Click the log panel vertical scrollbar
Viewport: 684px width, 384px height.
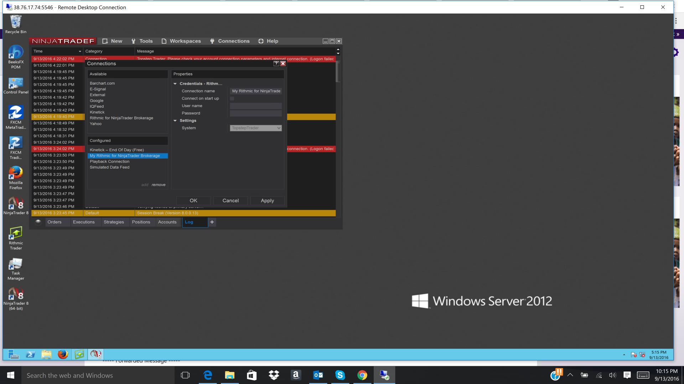(338, 72)
